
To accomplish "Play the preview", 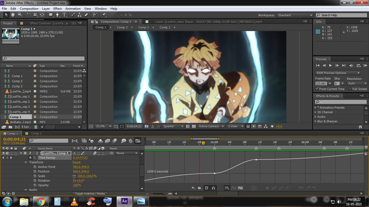I will [331, 66].
